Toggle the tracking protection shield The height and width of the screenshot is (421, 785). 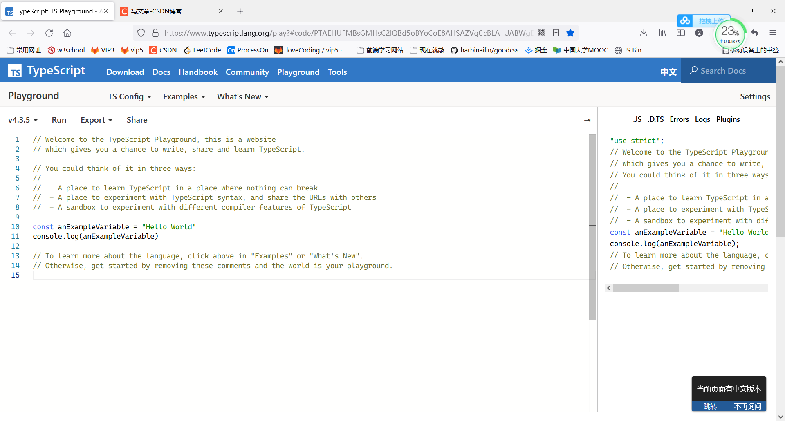point(141,33)
